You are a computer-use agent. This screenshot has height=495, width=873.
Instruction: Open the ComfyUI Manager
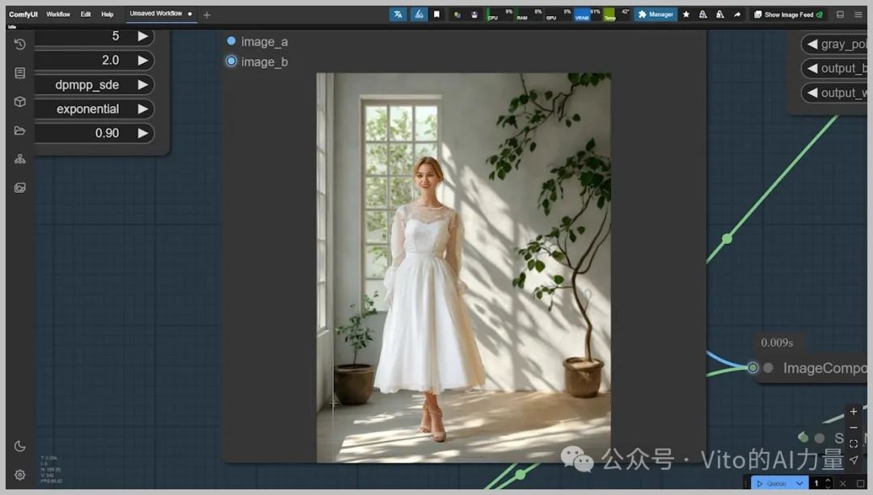click(656, 15)
